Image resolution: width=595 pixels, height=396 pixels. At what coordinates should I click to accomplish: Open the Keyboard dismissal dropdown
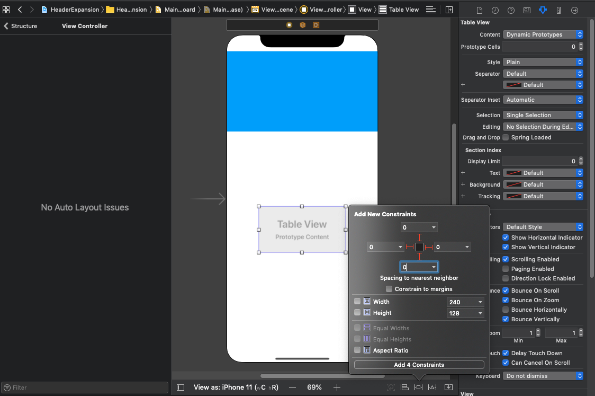tap(543, 375)
